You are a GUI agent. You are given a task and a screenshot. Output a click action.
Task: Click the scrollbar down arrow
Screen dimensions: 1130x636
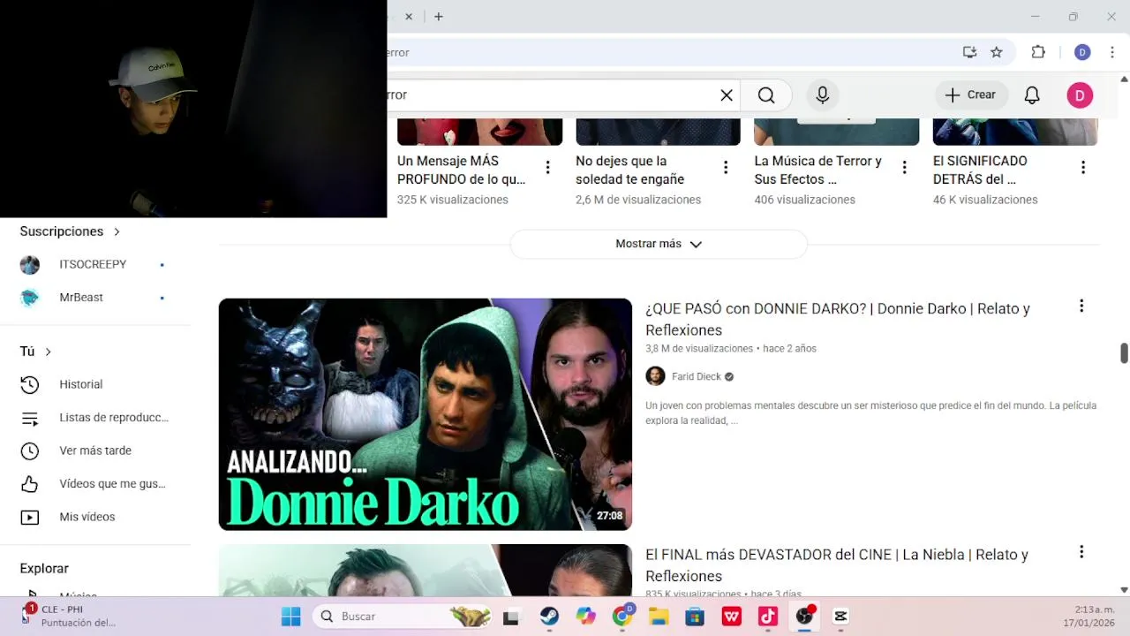pyautogui.click(x=1124, y=589)
